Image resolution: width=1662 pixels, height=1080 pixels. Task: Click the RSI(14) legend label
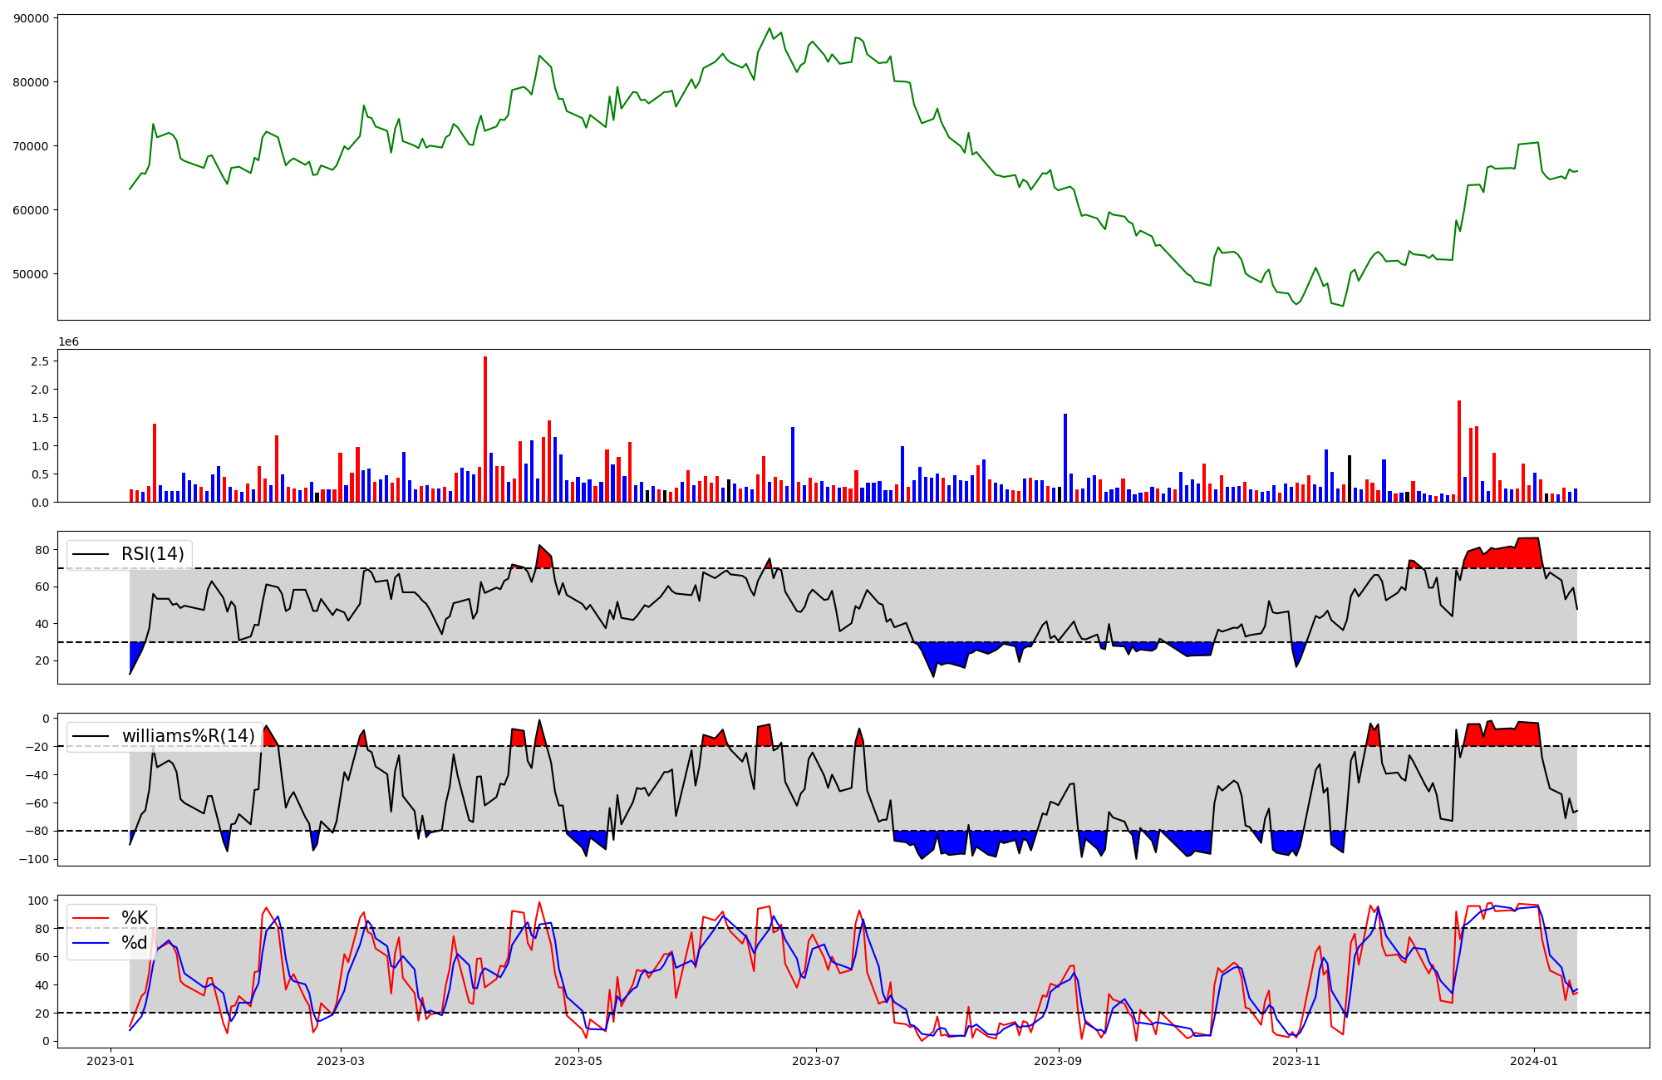click(152, 554)
